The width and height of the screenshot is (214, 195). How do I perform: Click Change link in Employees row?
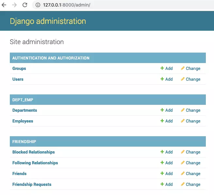click(193, 121)
